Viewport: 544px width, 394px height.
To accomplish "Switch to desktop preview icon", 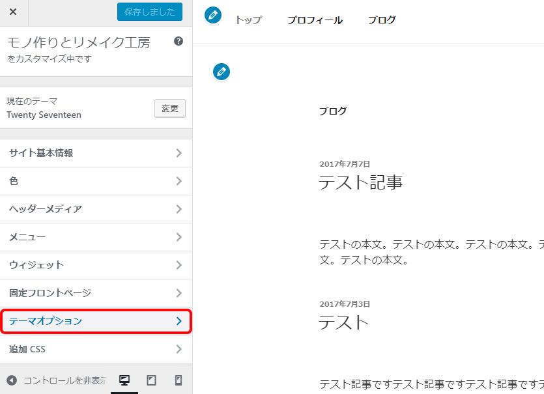I will click(124, 380).
